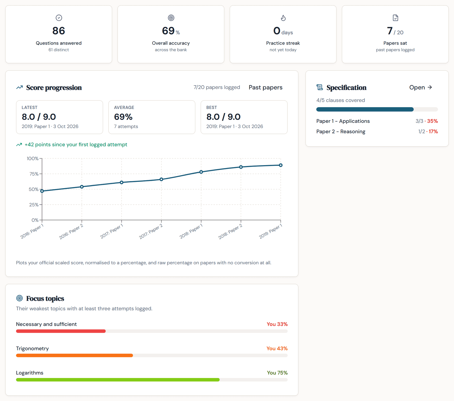Click the small trend icon before +42 points

point(19,145)
